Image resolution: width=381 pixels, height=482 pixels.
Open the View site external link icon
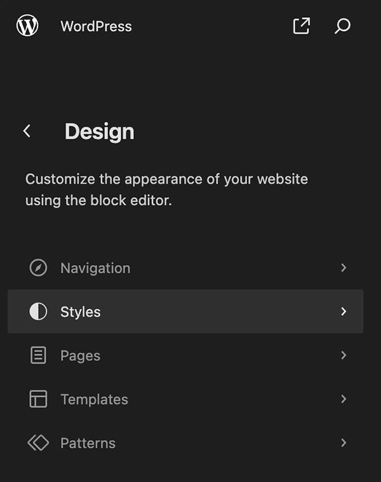[301, 26]
